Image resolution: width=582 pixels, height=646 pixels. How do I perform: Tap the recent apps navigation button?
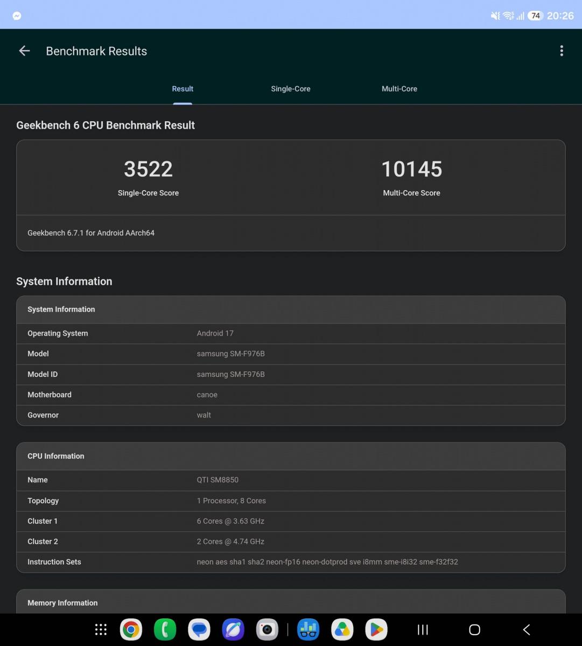tap(423, 629)
